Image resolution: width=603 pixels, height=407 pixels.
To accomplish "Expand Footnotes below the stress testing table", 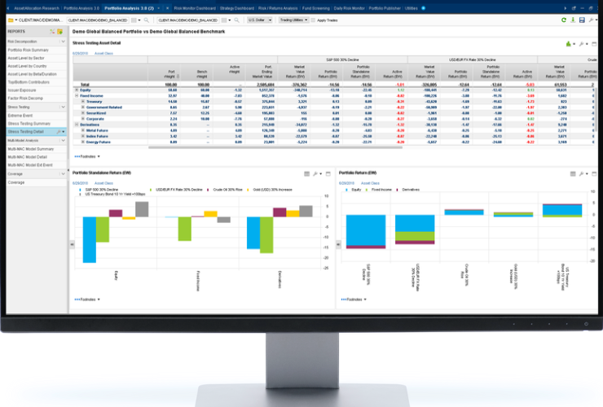I will point(87,155).
